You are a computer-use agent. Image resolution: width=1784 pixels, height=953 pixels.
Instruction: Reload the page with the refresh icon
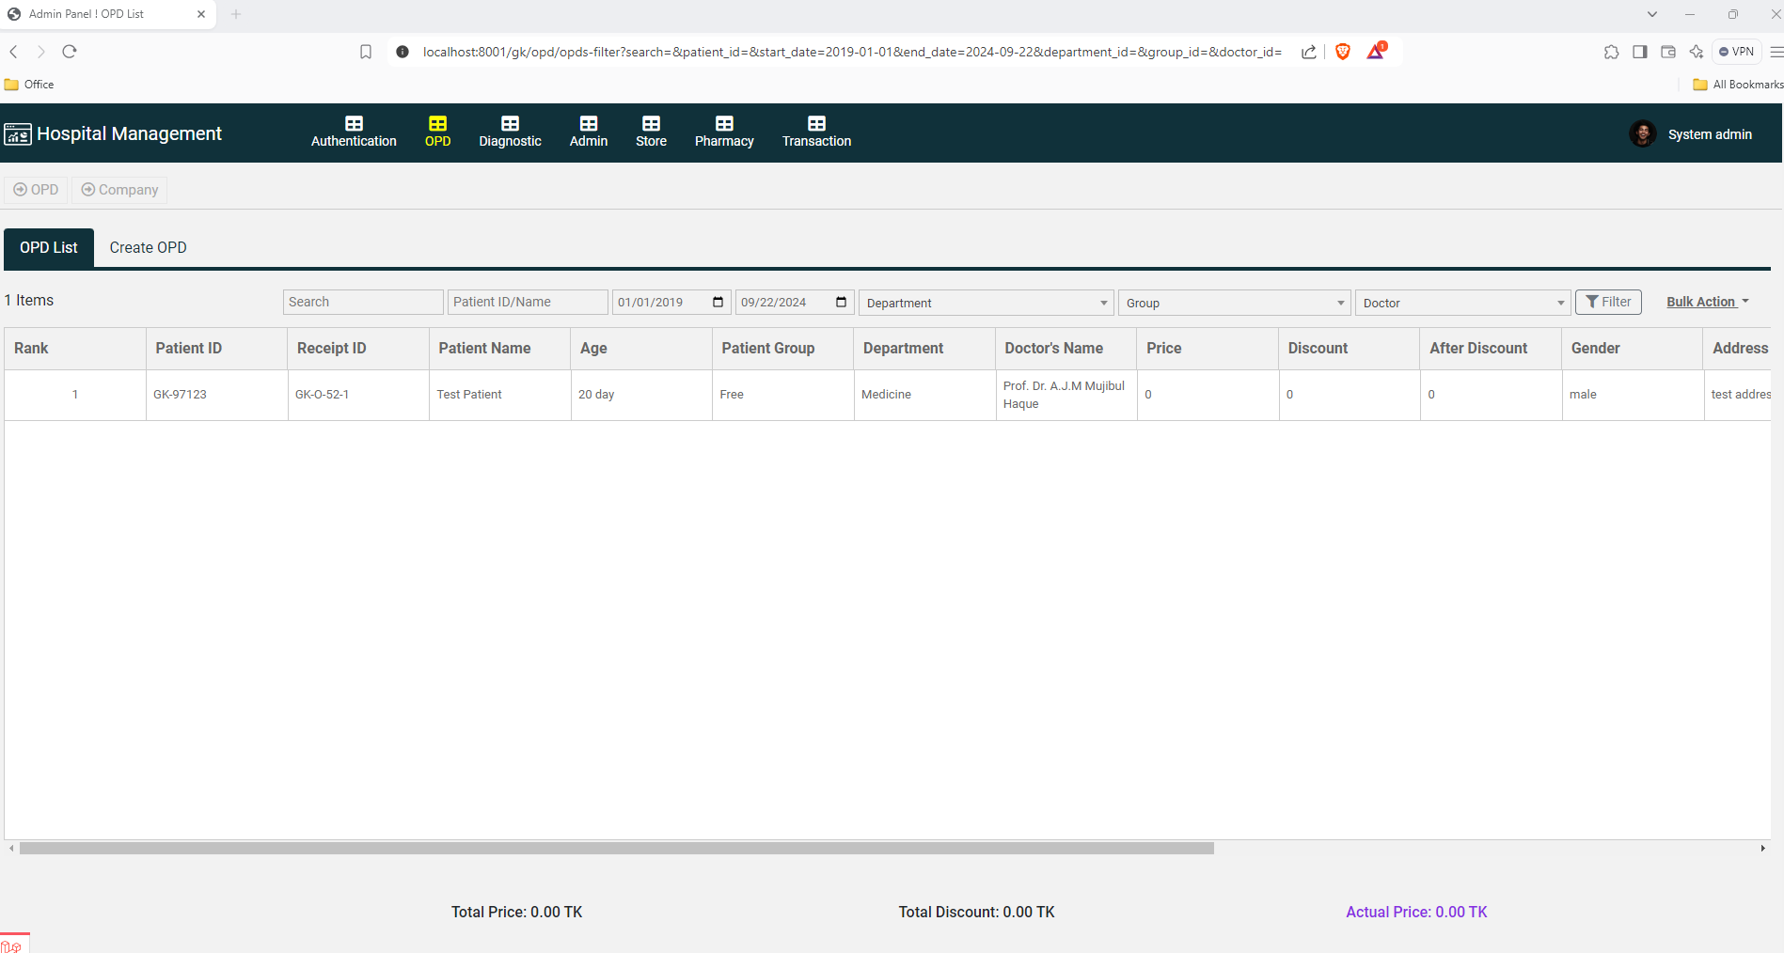(x=69, y=52)
